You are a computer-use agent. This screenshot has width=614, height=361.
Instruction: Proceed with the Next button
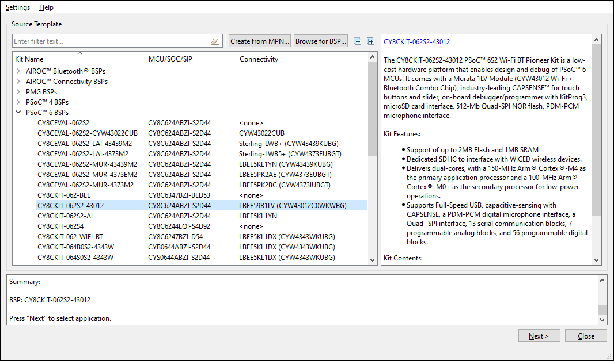[x=539, y=336]
